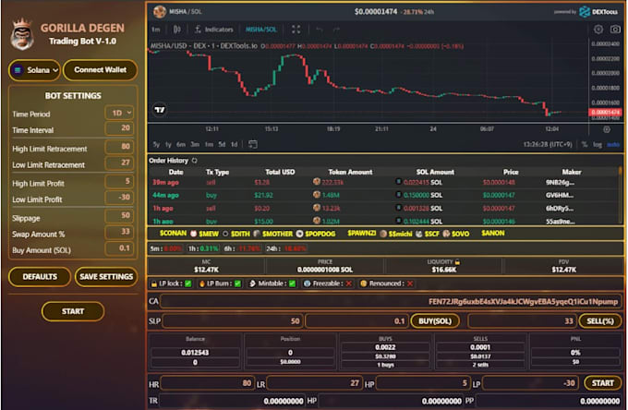The width and height of the screenshot is (628, 410).
Task: Click the SLP slippage field showing 50
Action: click(233, 321)
